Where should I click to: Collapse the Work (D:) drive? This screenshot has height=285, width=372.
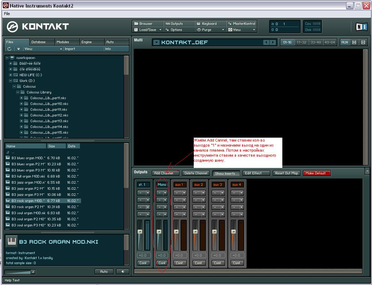coord(11,81)
